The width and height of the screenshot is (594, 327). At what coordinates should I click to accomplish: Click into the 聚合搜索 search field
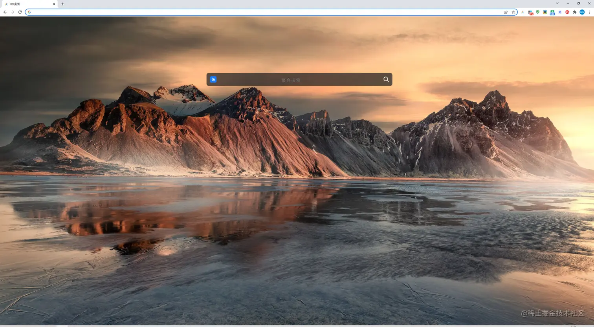click(x=299, y=80)
